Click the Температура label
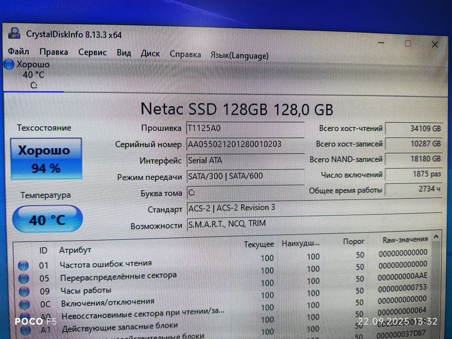The image size is (452, 339). pos(46,195)
